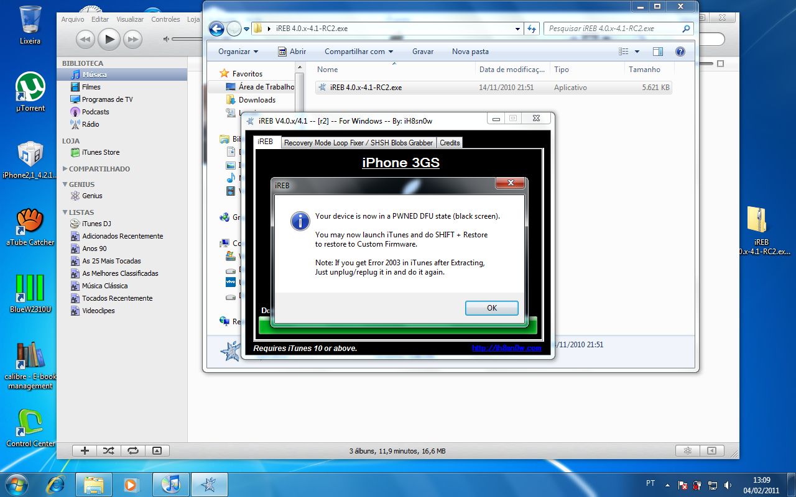Open Editar menu in iTunes
796x497 pixels.
[x=100, y=19]
